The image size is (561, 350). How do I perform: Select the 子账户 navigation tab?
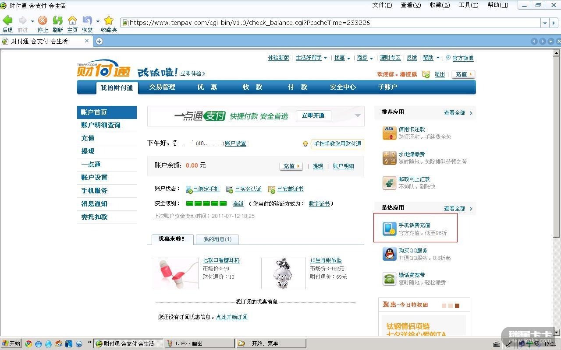[x=388, y=87]
